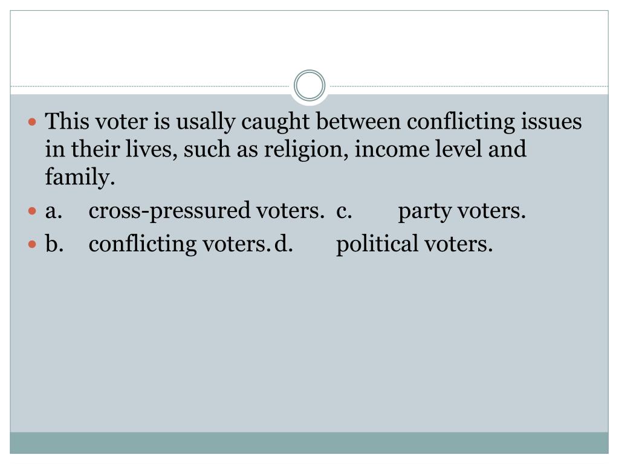Click the orange bullet before the question
The width and height of the screenshot is (619, 464).
coord(33,121)
